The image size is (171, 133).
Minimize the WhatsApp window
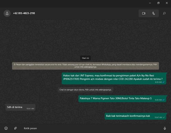tap(150, 3)
